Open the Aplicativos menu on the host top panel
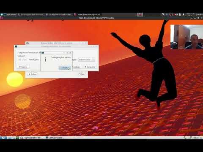This screenshot has width=203, height=152. click(x=10, y=14)
